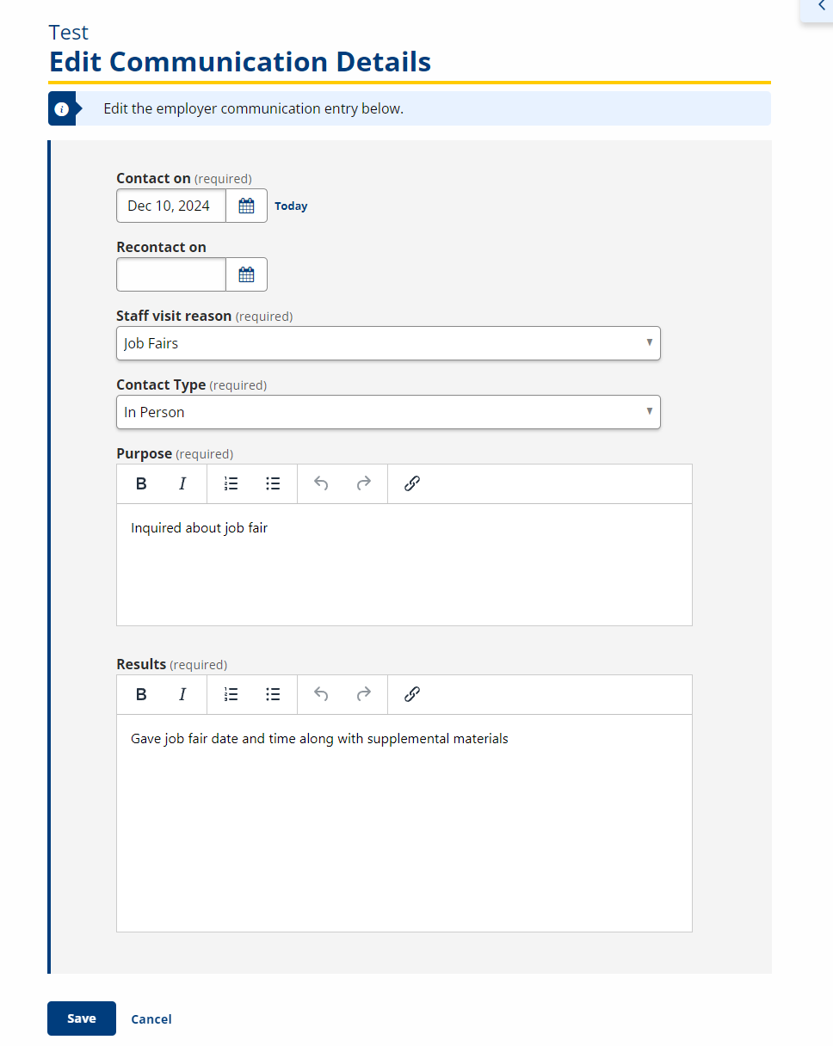Apply bold in Results editor
Screen dimensions: 833x1046
pyautogui.click(x=141, y=694)
